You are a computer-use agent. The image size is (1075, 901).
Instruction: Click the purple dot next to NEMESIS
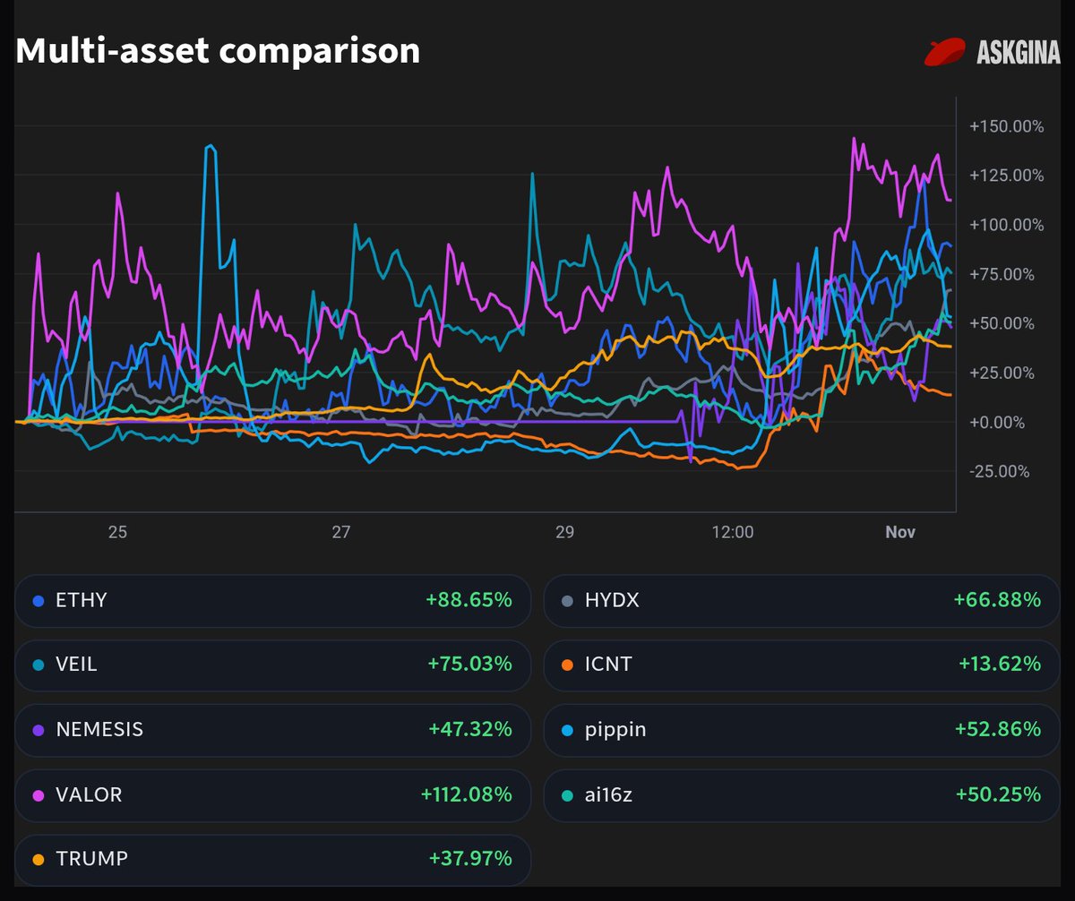coord(38,730)
